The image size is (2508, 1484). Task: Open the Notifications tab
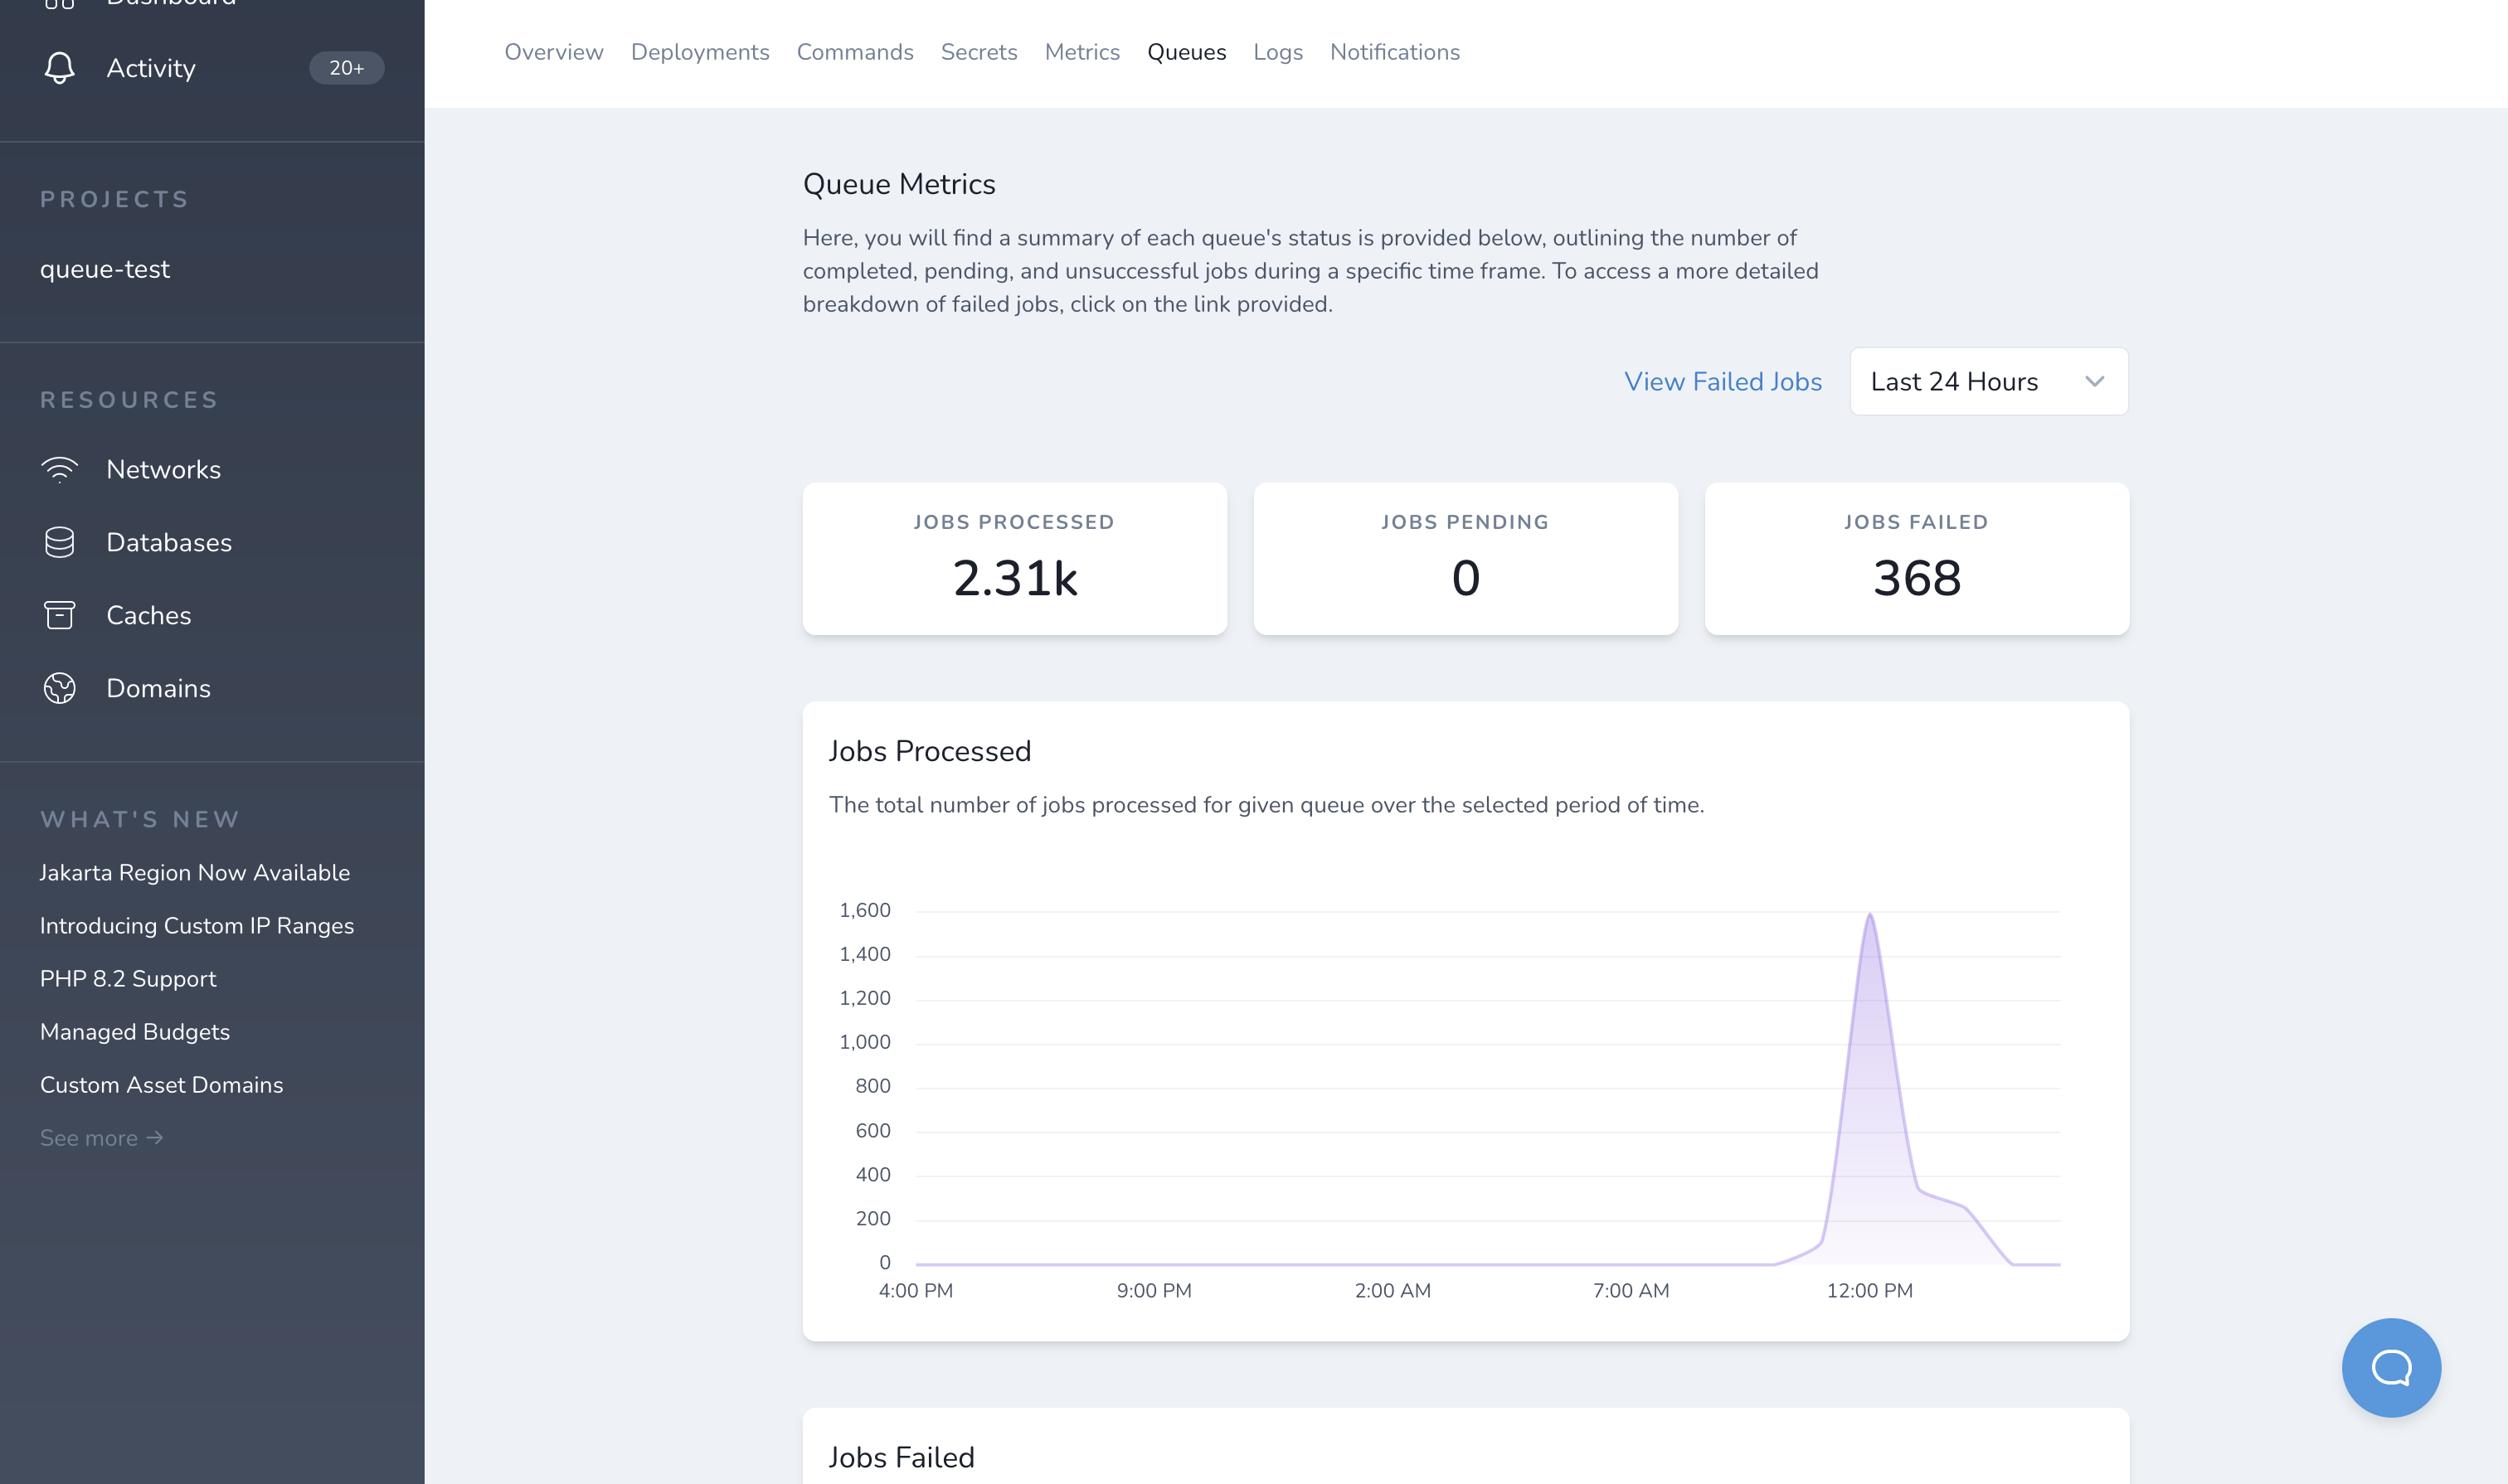1393,52
